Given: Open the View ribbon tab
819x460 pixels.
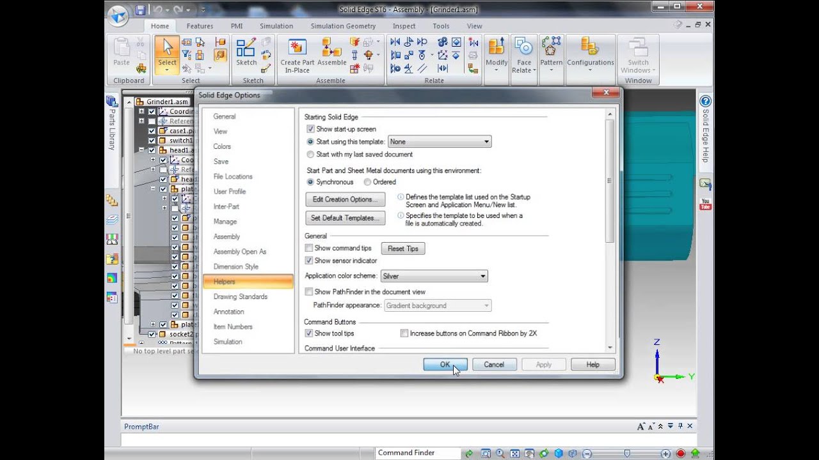Looking at the screenshot, I should tap(474, 26).
